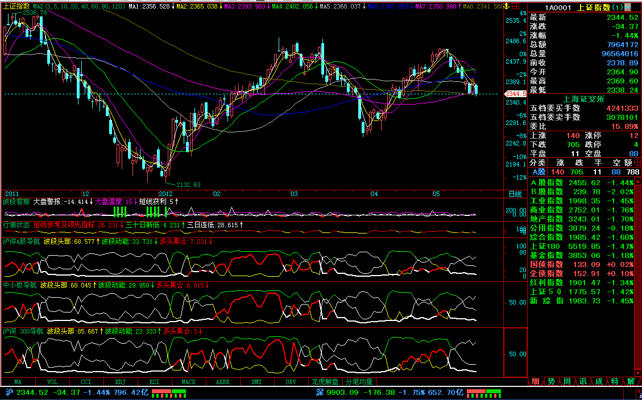Click the Shanghai red-green buy/sell bar
This screenshot has height=400, width=642.
pos(169,393)
